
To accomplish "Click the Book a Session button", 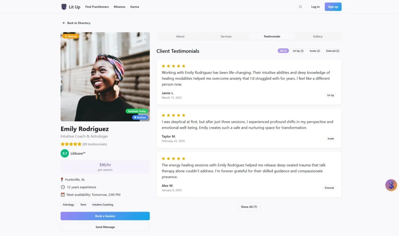I will pos(105,216).
